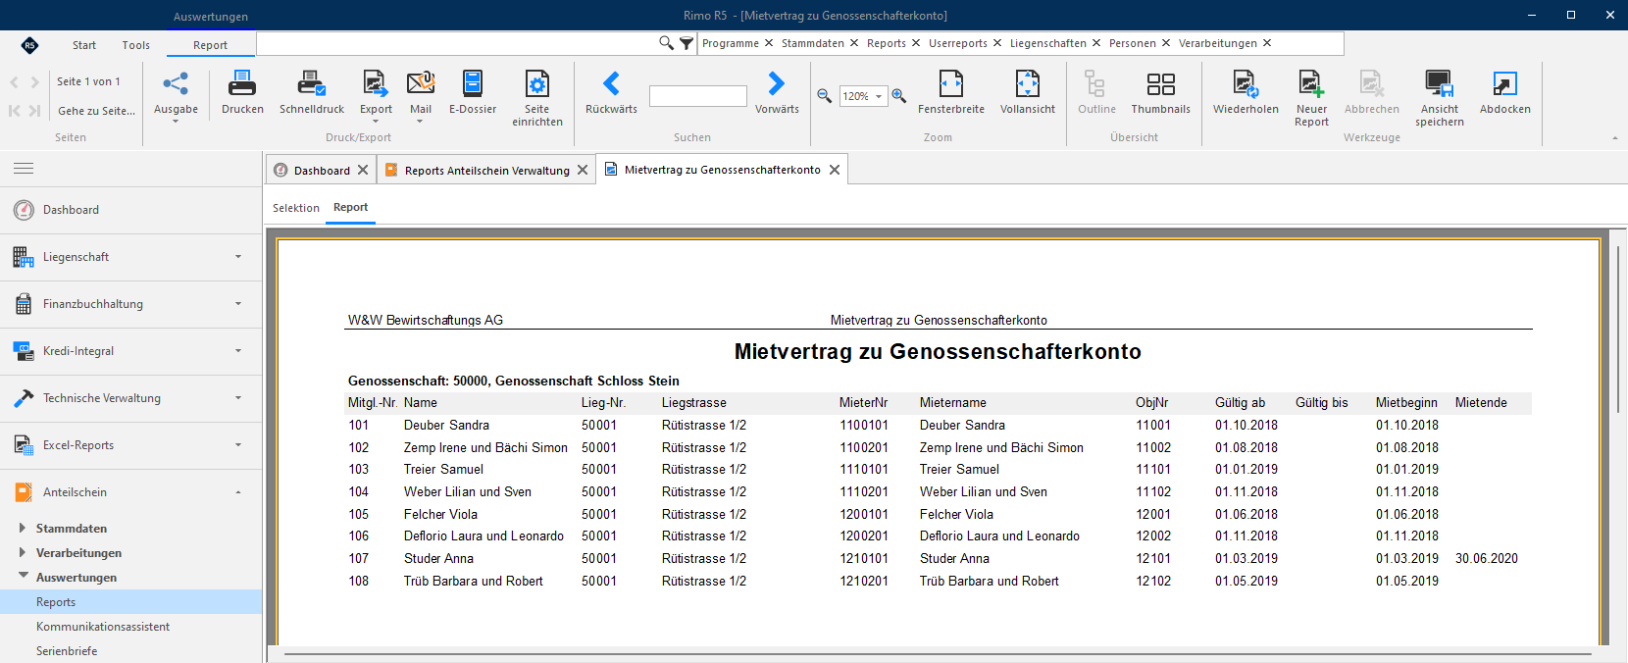
Task: Open the Tools ribbon tab
Action: pos(136,45)
